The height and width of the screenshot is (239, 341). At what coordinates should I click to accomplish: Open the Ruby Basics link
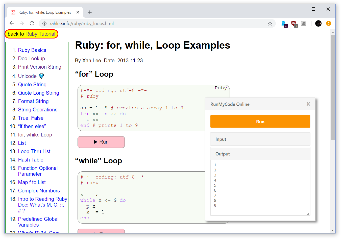click(x=32, y=50)
